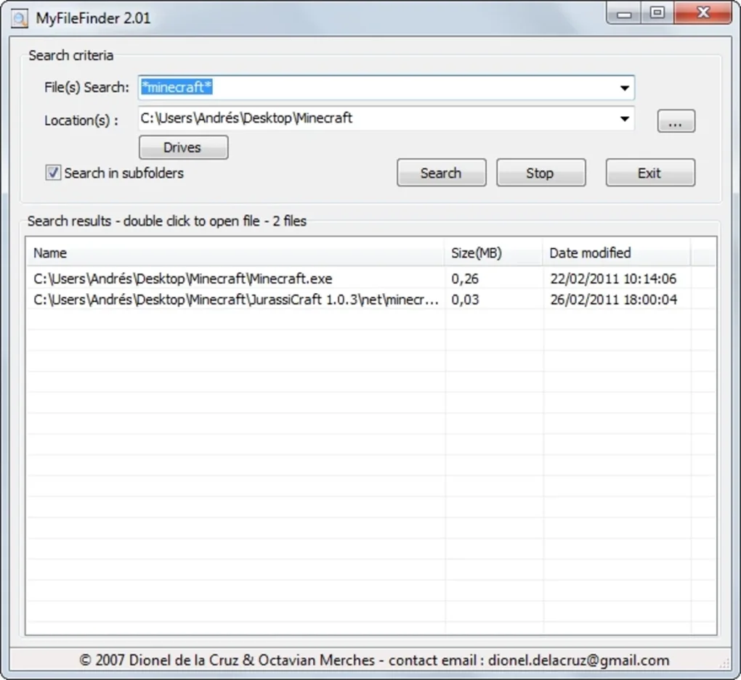Click the Exit button
This screenshot has width=741, height=680.
(650, 173)
